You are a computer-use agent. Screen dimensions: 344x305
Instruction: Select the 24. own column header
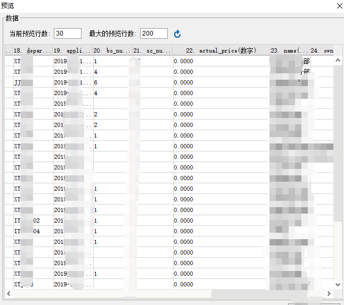click(322, 51)
